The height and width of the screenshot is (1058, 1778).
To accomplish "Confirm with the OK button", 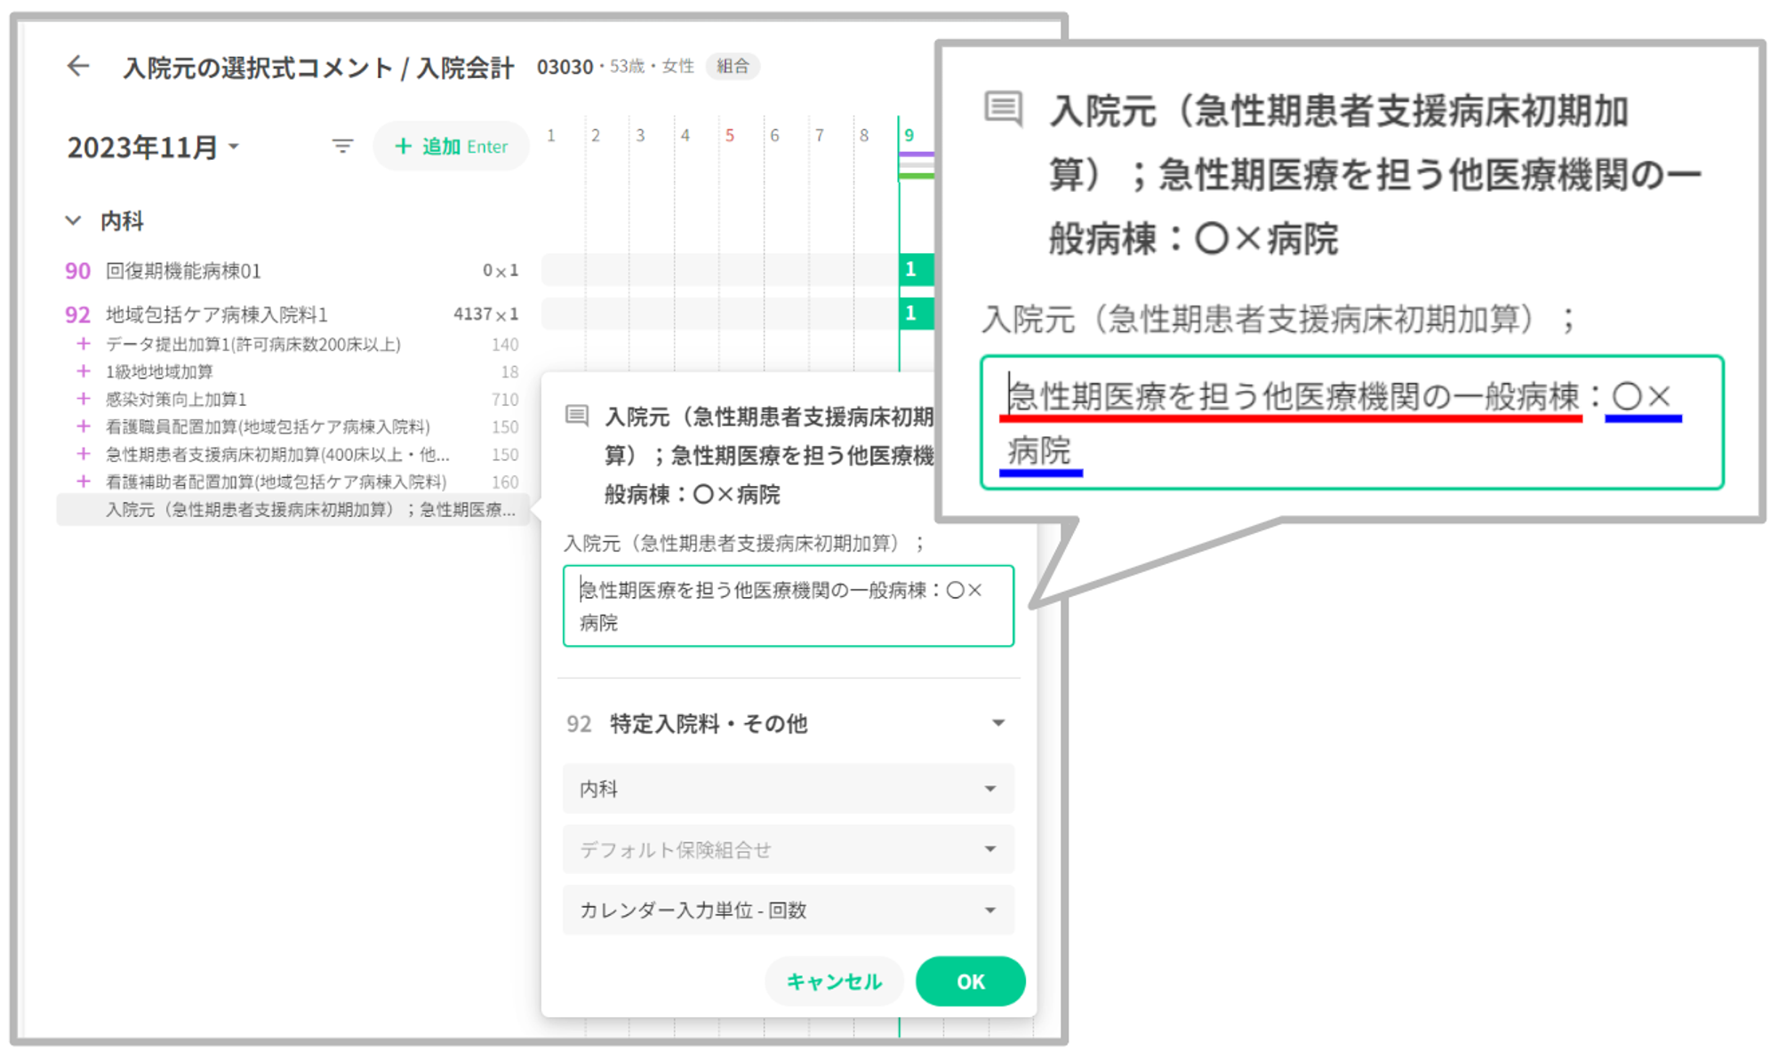I will [x=970, y=982].
